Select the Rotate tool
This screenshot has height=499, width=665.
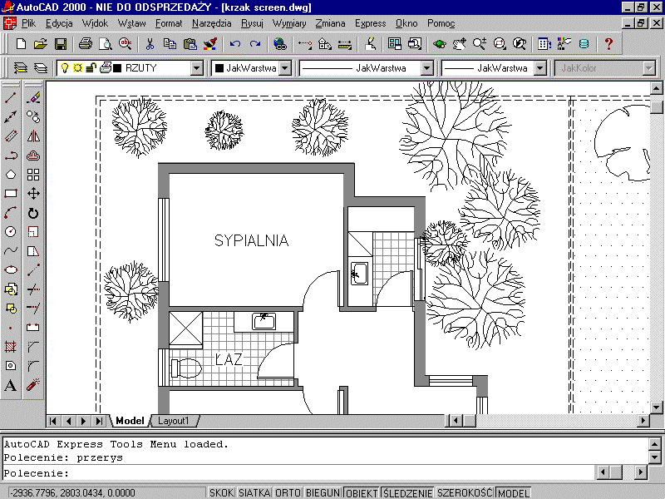pyautogui.click(x=33, y=213)
